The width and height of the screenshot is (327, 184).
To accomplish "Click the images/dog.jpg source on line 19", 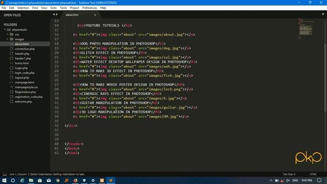I will (164, 48).
